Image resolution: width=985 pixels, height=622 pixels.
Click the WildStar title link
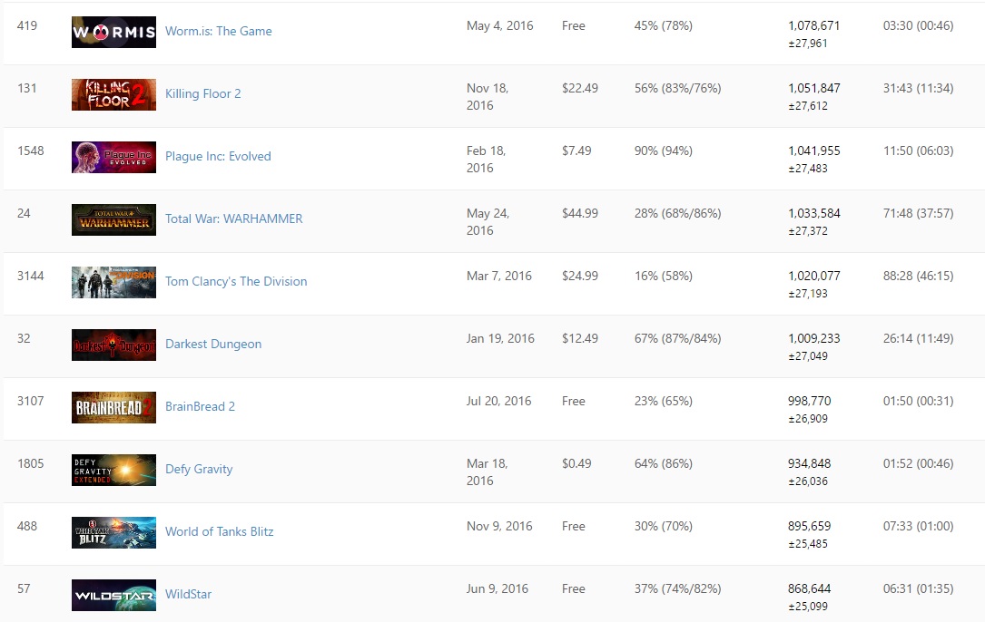pyautogui.click(x=188, y=594)
